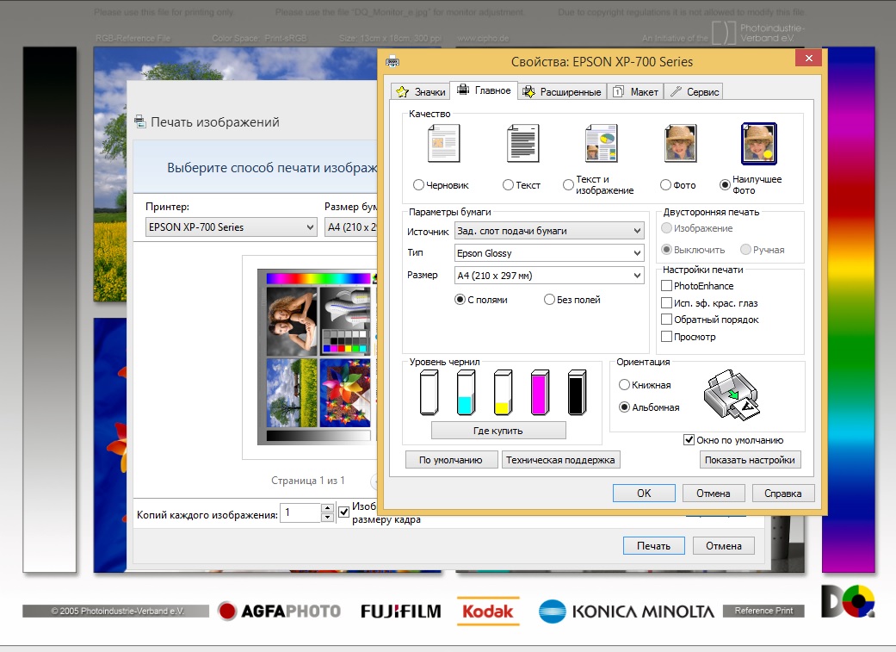
Task: Click OK in the properties dialog
Action: coord(644,493)
